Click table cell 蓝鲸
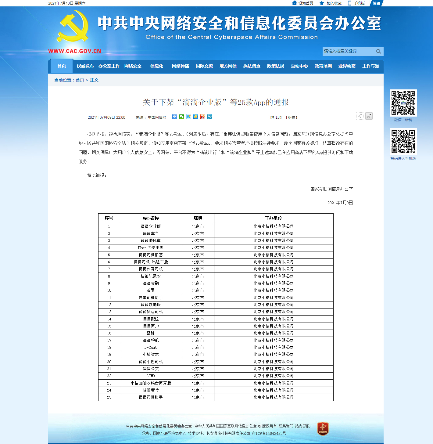Image resolution: width=433 pixels, height=444 pixels. tap(151, 333)
